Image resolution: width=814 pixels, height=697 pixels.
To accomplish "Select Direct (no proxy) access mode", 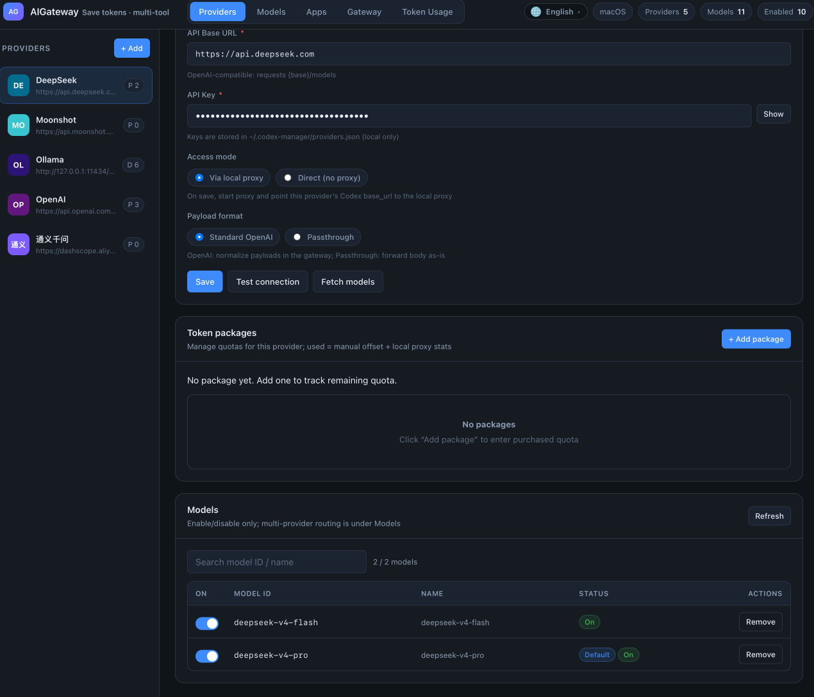I will click(x=322, y=178).
